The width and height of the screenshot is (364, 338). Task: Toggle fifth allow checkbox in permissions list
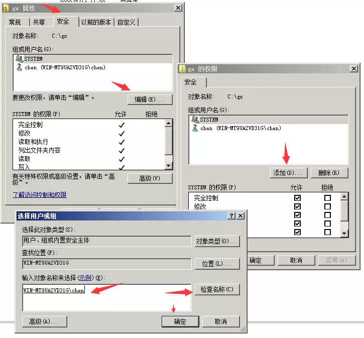[x=297, y=232]
